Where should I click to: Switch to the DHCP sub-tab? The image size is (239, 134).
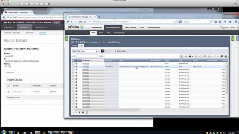click(x=101, y=33)
